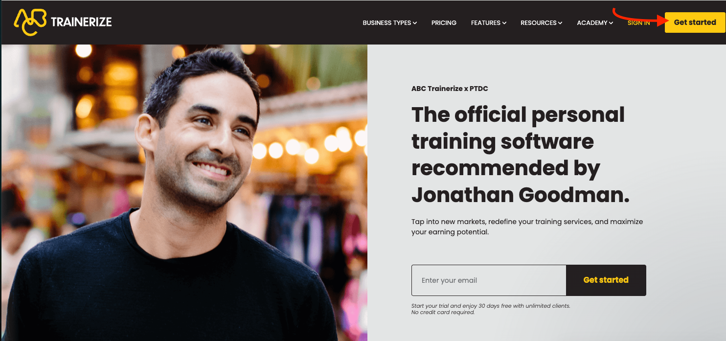Click the yellow ABC logo icon
Screen dimensions: 726x341
(x=30, y=23)
